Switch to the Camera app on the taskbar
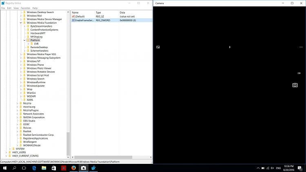Screen dimensions: 306x172 click(84, 168)
